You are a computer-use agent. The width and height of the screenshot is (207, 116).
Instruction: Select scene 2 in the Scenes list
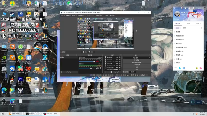[69, 57]
